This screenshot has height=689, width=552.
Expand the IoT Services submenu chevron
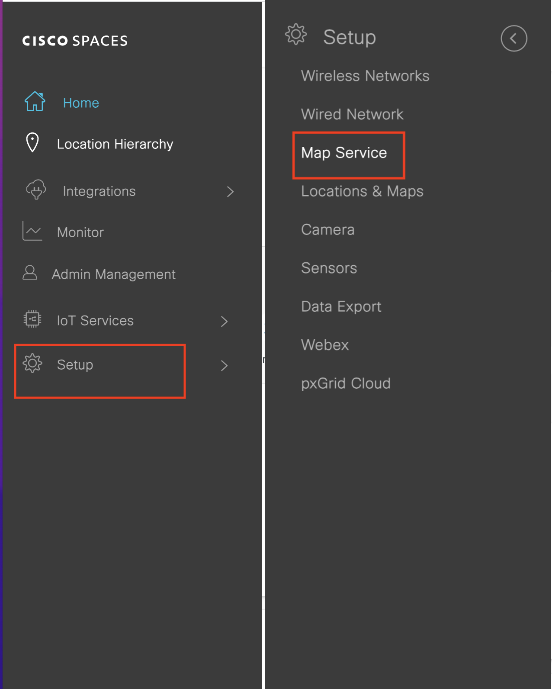tap(224, 322)
